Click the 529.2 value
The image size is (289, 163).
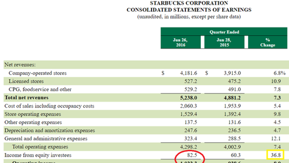(191, 89)
